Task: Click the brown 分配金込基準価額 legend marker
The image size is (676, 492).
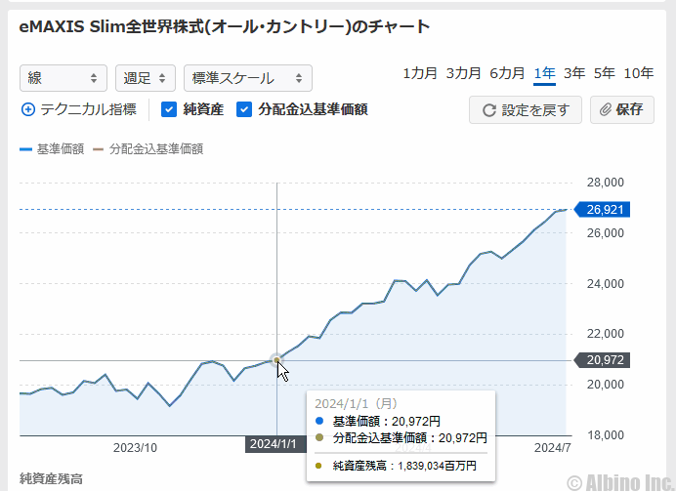Action: pyautogui.click(x=98, y=149)
